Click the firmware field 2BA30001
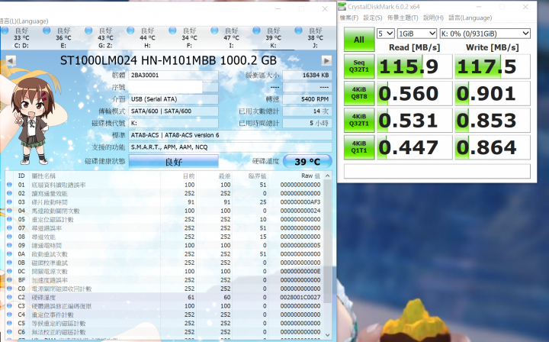This screenshot has width=549, height=342. pos(174,75)
